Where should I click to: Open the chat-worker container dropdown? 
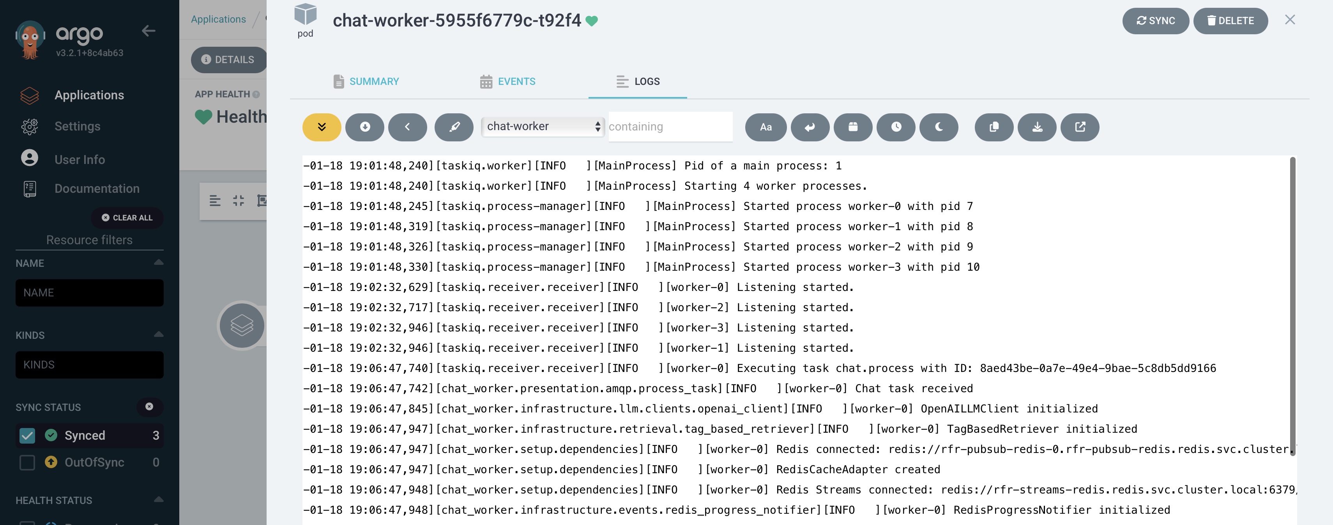(542, 127)
